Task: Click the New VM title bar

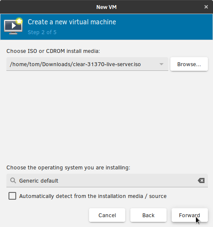Action: click(106, 7)
